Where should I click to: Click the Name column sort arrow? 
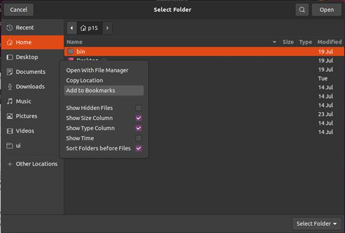tap(274, 42)
